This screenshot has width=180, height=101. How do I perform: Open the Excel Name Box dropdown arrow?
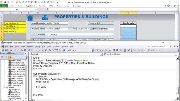click(36, 9)
